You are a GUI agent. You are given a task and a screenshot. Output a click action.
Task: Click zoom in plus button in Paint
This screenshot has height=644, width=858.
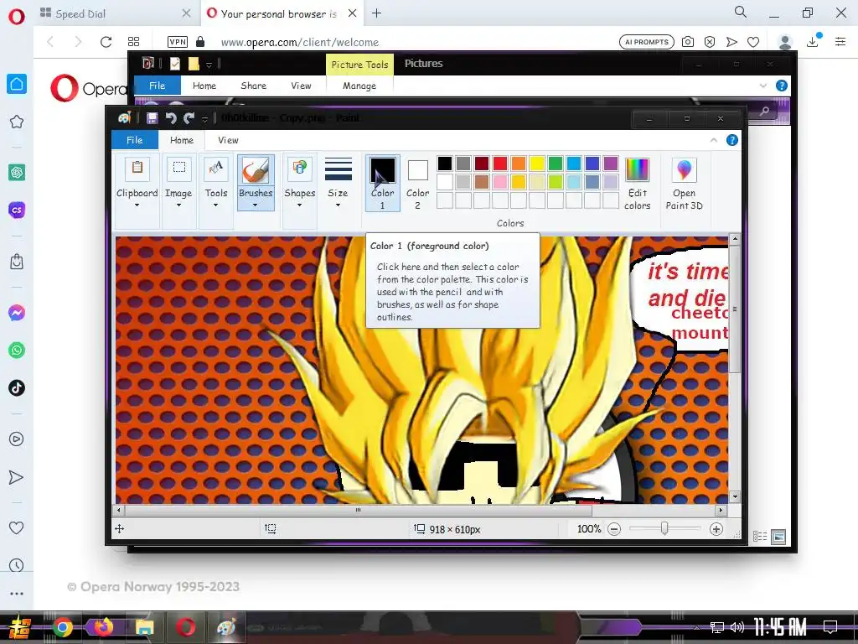(716, 529)
